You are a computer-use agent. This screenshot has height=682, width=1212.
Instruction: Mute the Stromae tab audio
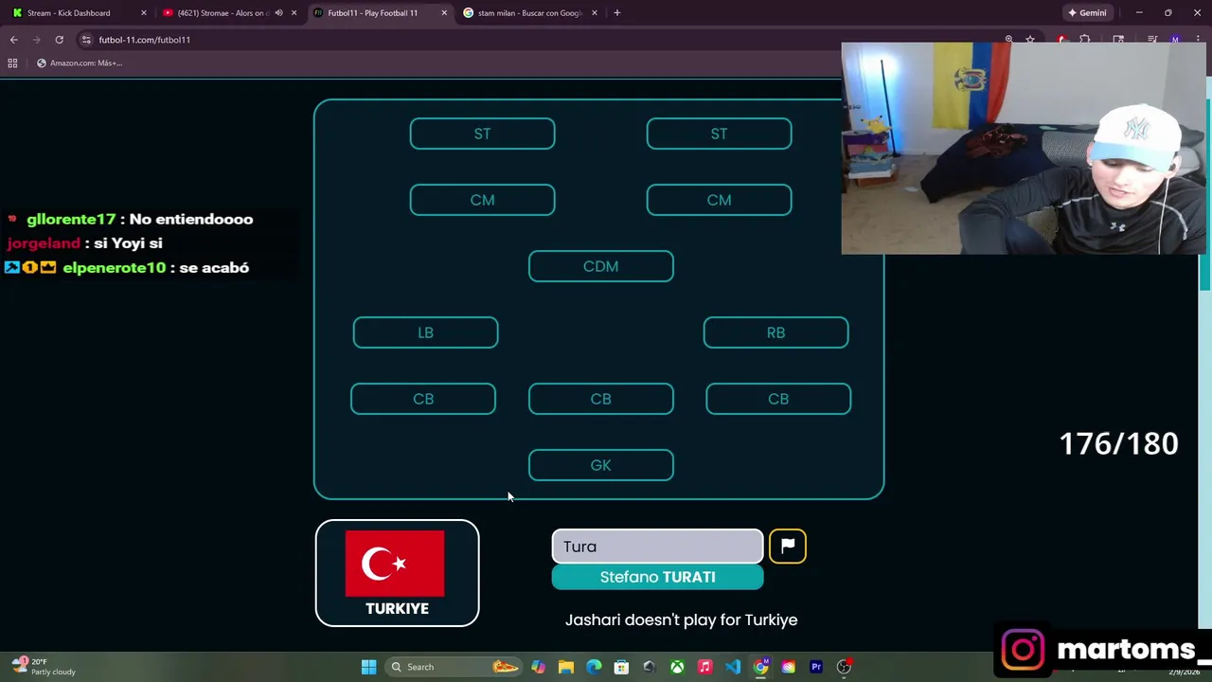tap(278, 13)
